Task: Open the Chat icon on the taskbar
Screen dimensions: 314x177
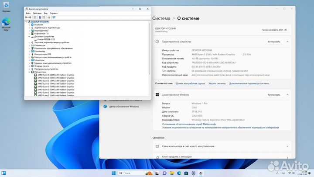Action: click(164, 173)
